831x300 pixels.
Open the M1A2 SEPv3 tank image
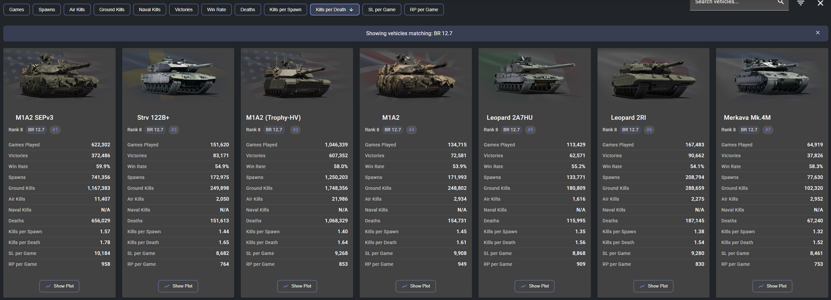(x=59, y=77)
